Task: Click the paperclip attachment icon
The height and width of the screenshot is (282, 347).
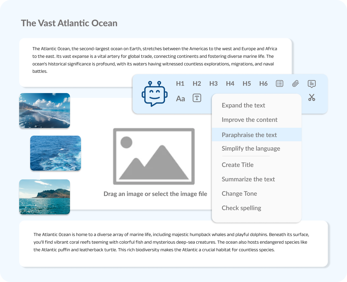Action: (x=295, y=83)
